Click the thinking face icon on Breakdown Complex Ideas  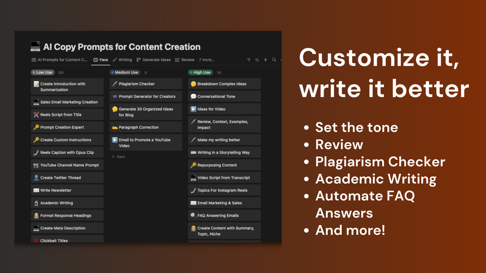tap(193, 84)
